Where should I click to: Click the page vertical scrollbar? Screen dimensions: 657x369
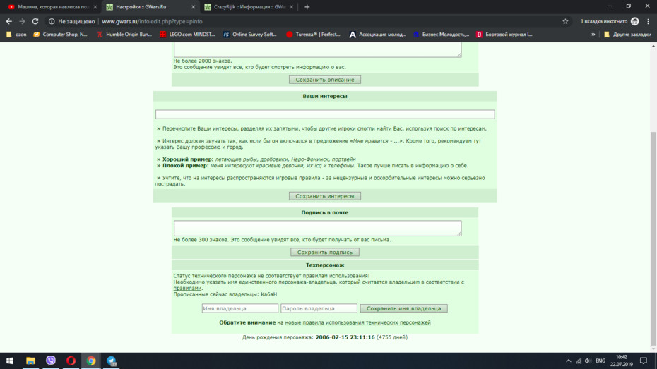(x=653, y=238)
